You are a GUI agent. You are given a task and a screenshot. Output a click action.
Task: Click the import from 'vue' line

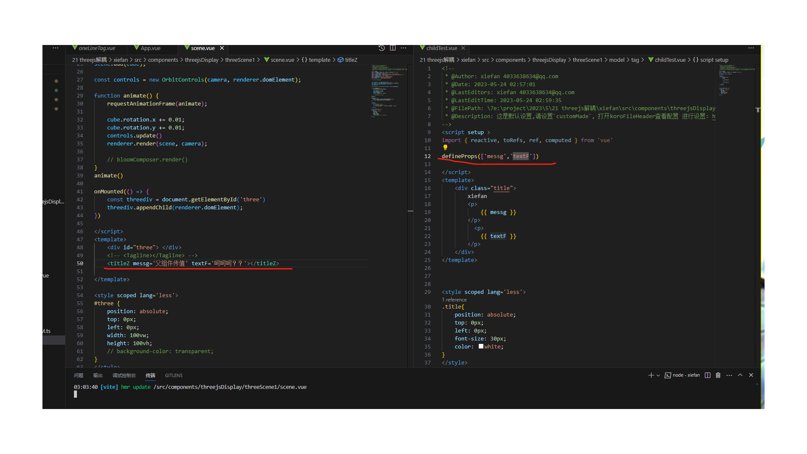tap(527, 140)
